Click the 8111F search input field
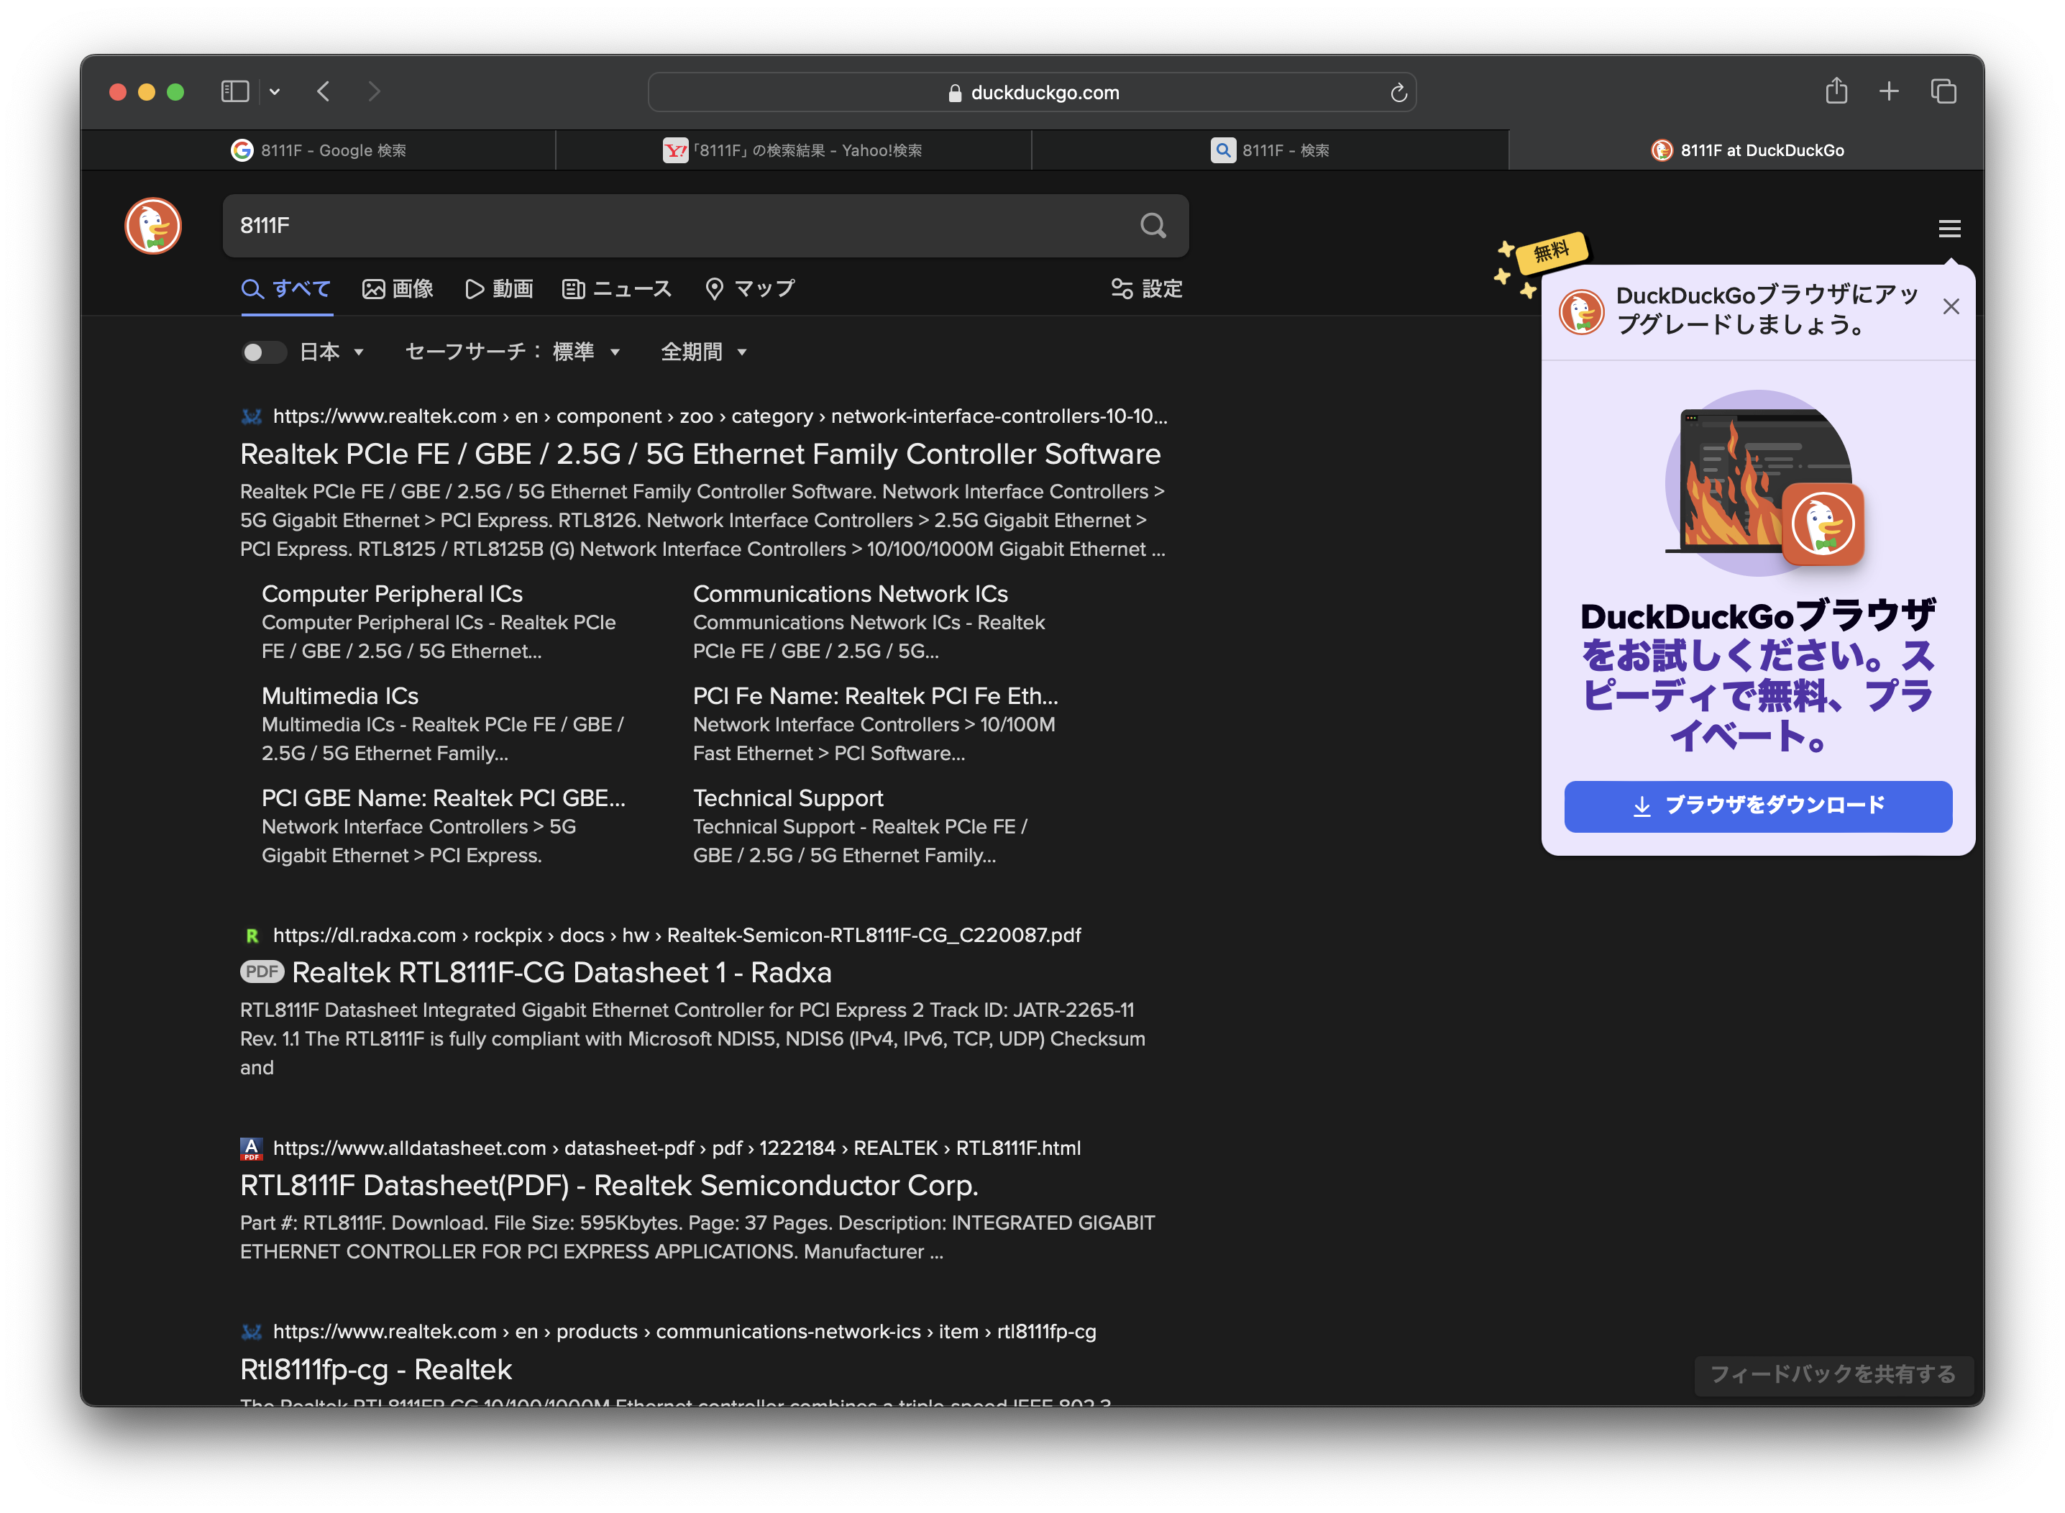 point(677,225)
